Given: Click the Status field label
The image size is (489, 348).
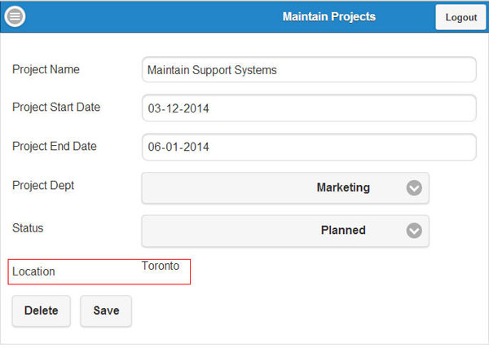Looking at the screenshot, I should pyautogui.click(x=28, y=228).
